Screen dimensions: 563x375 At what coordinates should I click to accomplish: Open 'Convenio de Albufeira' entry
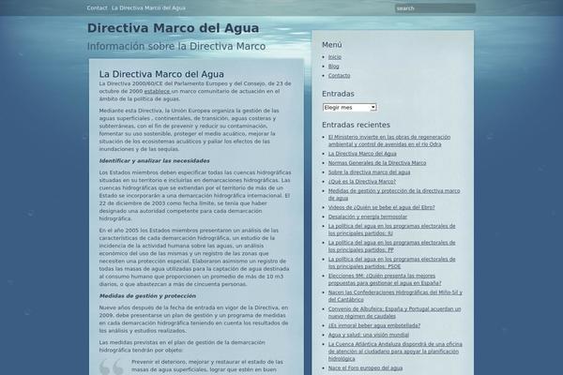click(394, 312)
